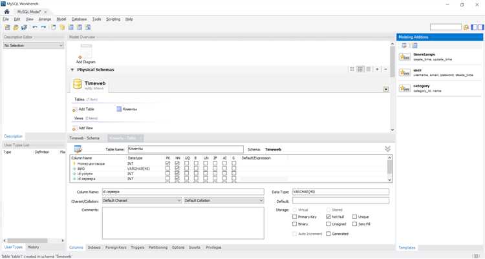
Task: Open the No Selection dropdown in Description Editor
Action: click(x=34, y=45)
